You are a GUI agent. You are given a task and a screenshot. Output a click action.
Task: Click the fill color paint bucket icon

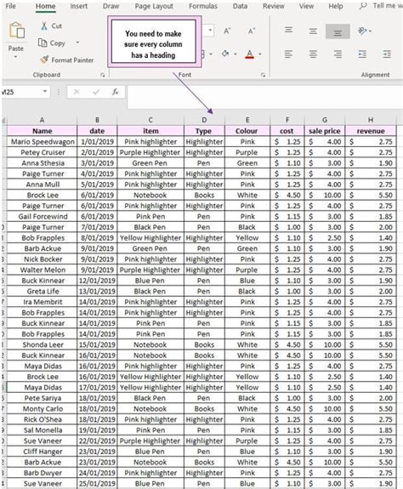click(225, 54)
